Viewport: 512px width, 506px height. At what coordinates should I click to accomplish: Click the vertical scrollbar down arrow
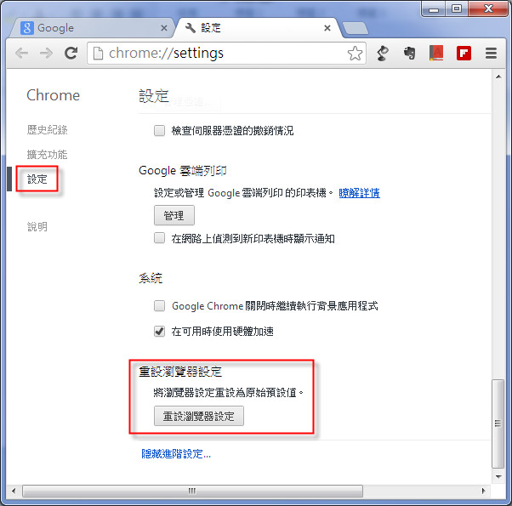[498, 476]
